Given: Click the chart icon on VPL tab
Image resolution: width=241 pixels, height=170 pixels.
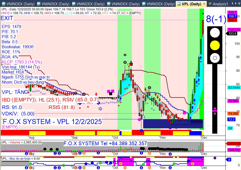Looking at the screenshot, I should (x=179, y=4).
